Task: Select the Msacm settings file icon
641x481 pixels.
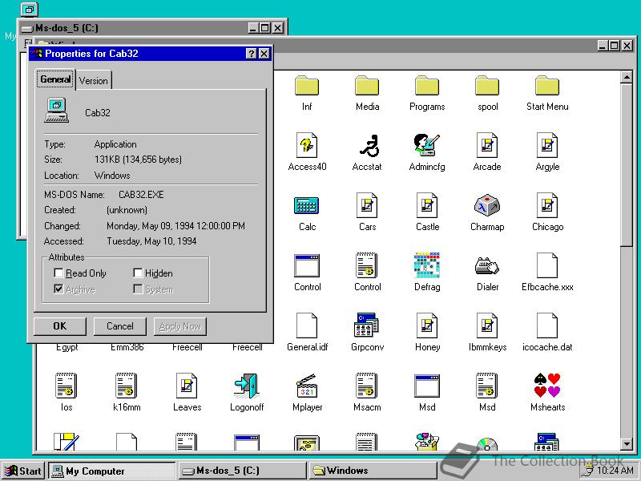Action: (x=367, y=386)
